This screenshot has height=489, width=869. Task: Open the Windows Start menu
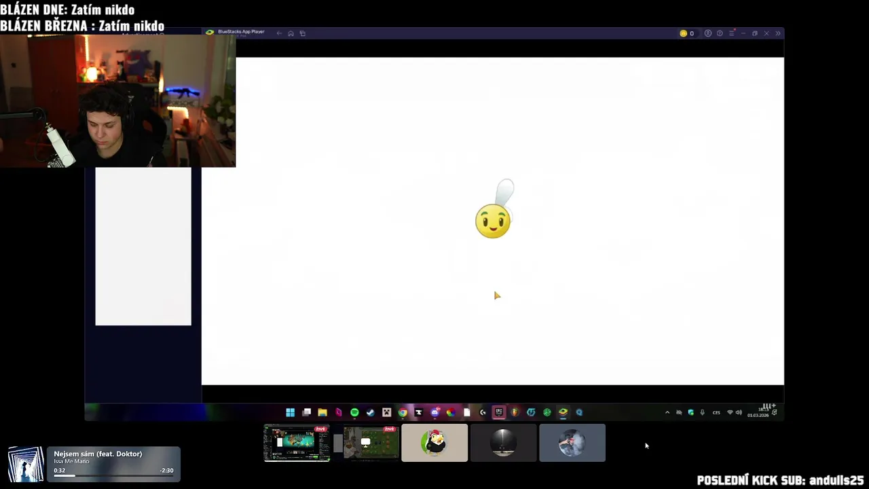click(x=290, y=412)
